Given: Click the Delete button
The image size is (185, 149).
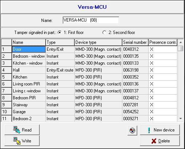Looking at the screenshot, I should point(160,141).
